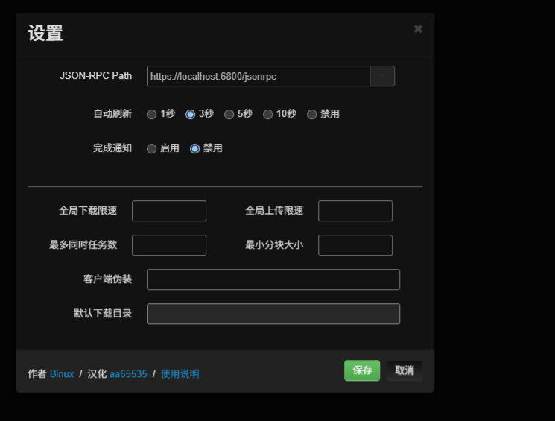The width and height of the screenshot is (555, 421).
Task: Open the 使用说明 link
Action: coord(180,374)
